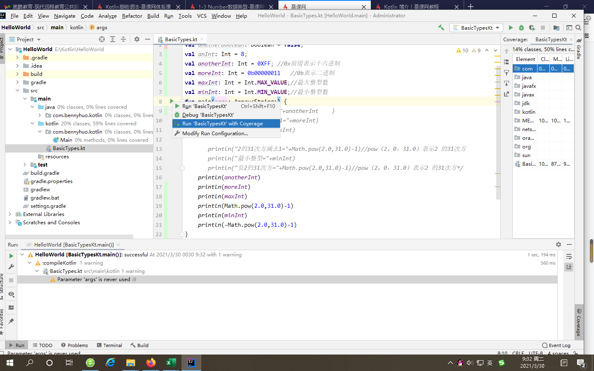Click Select Opened File locate icon

(102, 39)
